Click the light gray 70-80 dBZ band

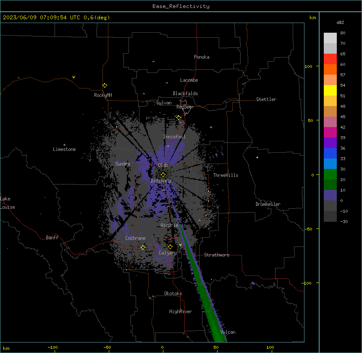(330, 38)
